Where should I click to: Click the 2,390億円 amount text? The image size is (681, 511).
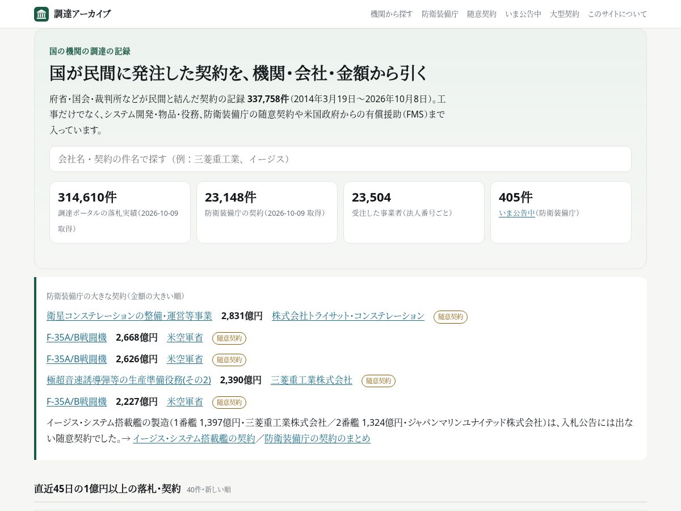[241, 380]
